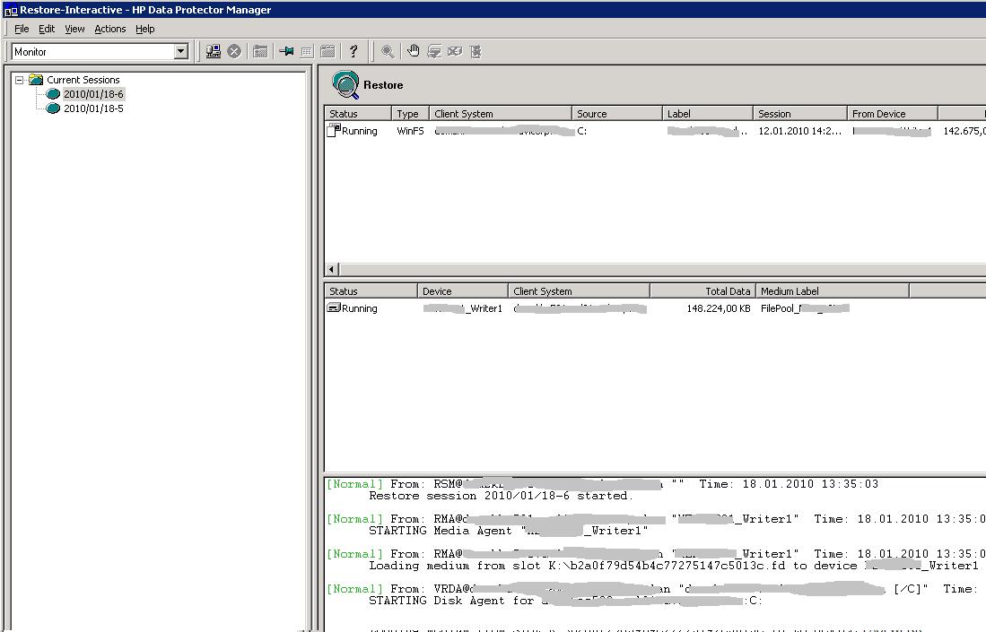Screen dimensions: 986x632
Task: Sort by From Device column header
Action: (x=893, y=114)
